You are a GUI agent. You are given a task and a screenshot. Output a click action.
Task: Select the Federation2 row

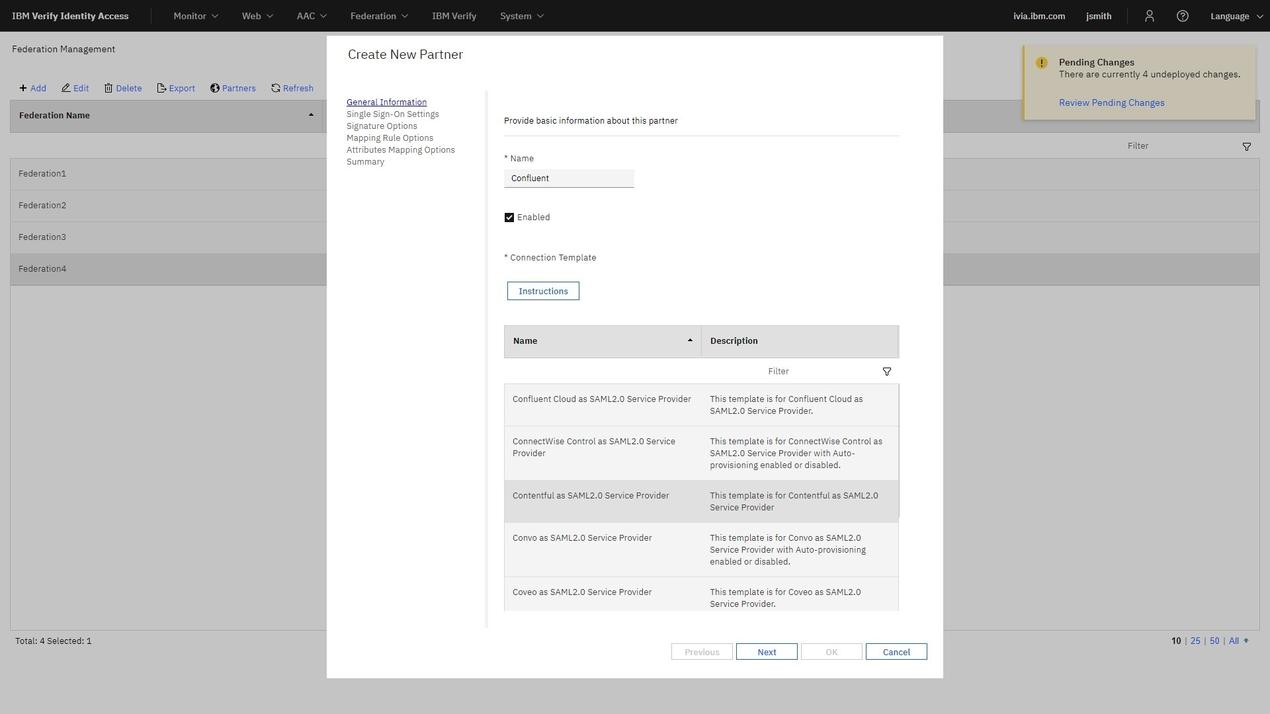168,206
